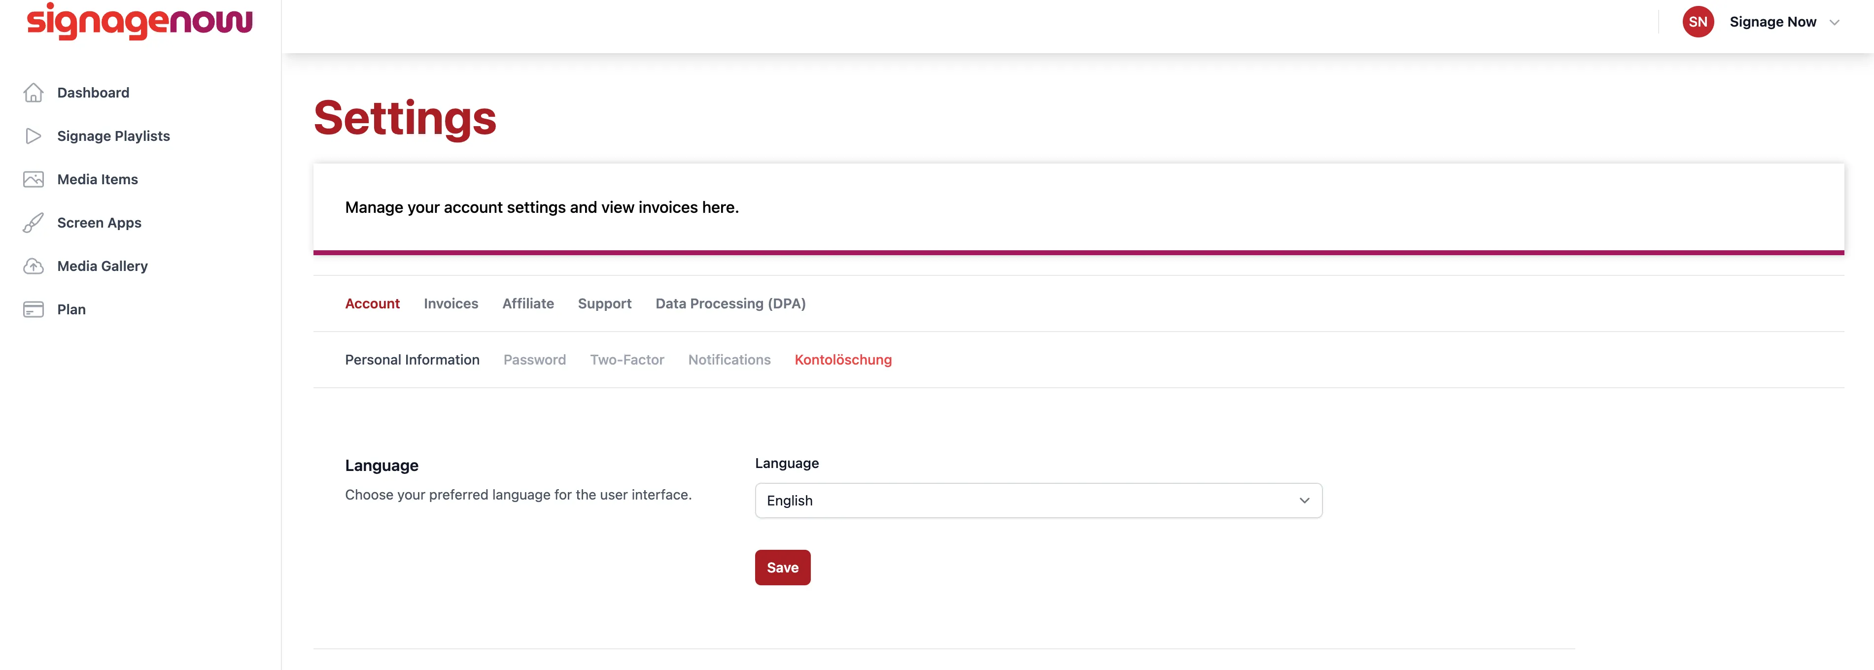Screen dimensions: 1874x670
Task: Click the Screen Apps paintbrush icon
Action: click(34, 223)
